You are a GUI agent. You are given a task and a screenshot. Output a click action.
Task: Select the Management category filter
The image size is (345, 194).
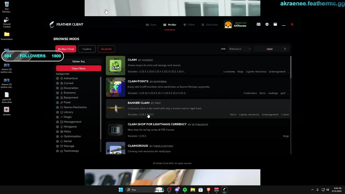point(69,122)
